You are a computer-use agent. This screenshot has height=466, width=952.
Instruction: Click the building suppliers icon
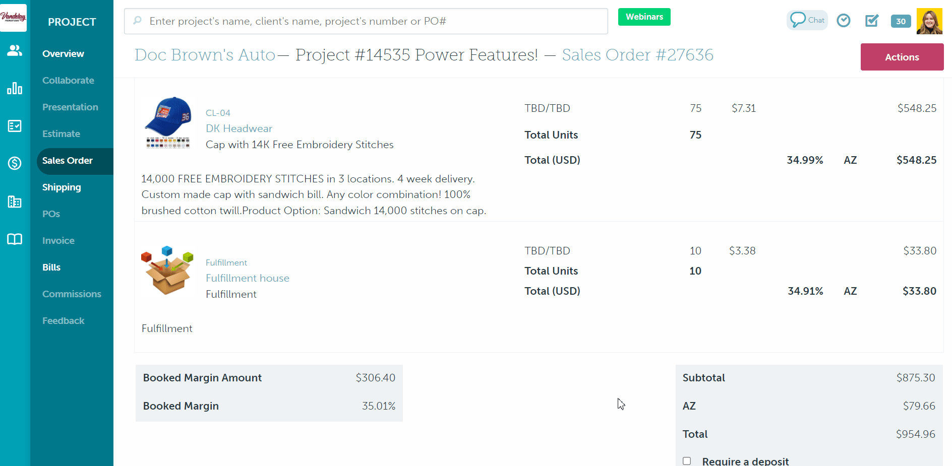(15, 202)
